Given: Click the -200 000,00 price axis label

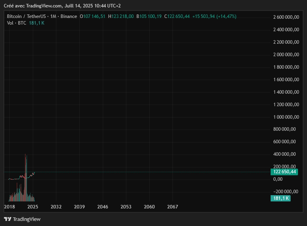Looking at the screenshot, I should pyautogui.click(x=286, y=191).
